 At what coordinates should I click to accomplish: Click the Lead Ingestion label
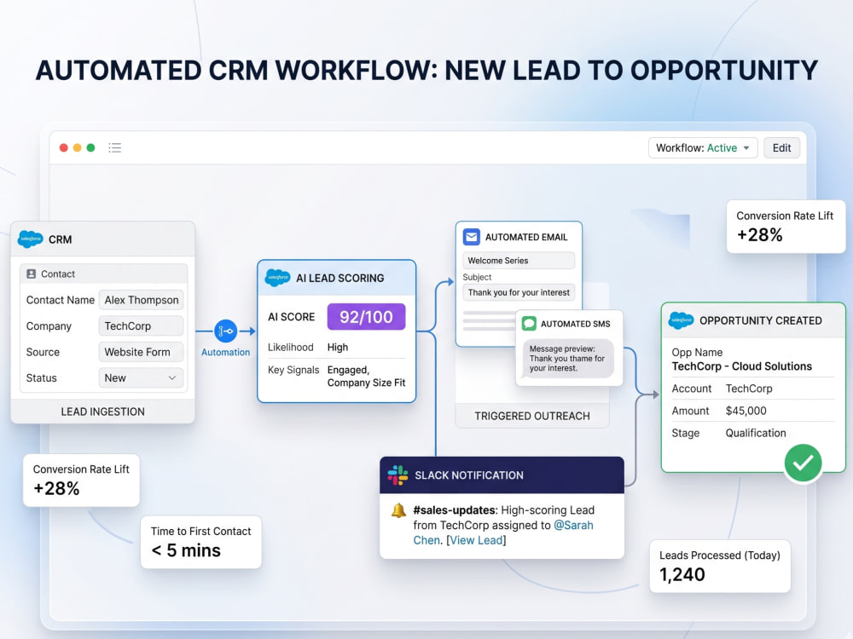(x=103, y=412)
